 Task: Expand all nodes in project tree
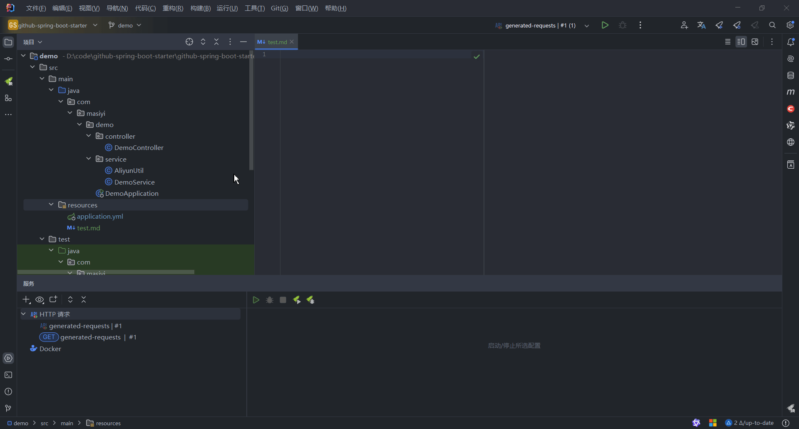pos(203,42)
